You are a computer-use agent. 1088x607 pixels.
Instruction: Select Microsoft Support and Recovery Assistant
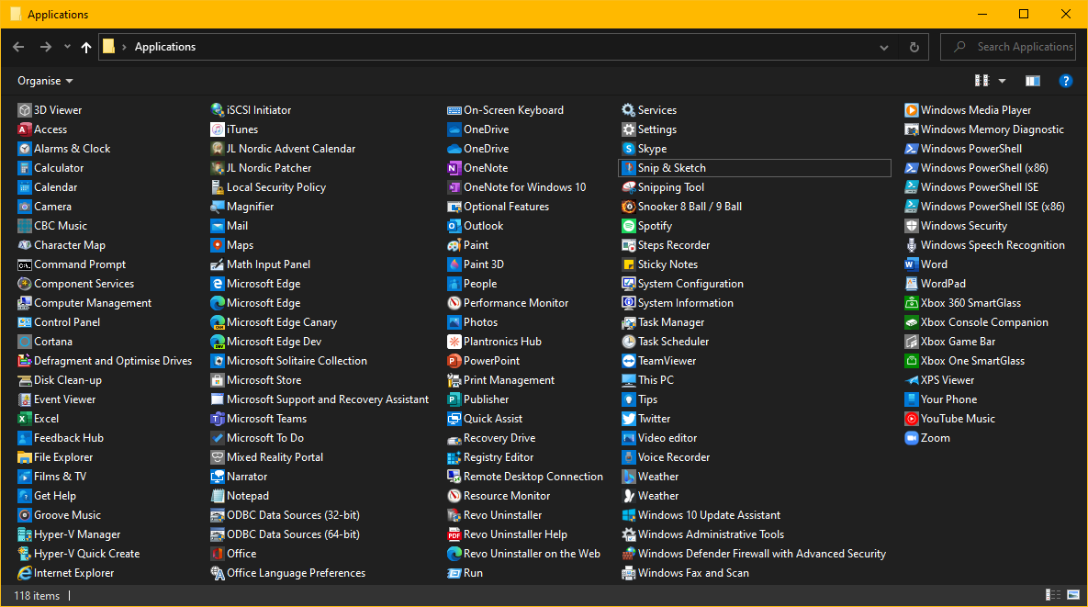tap(320, 399)
